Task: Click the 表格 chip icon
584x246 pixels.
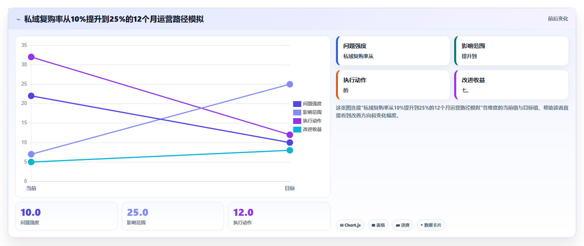Action: [373, 225]
